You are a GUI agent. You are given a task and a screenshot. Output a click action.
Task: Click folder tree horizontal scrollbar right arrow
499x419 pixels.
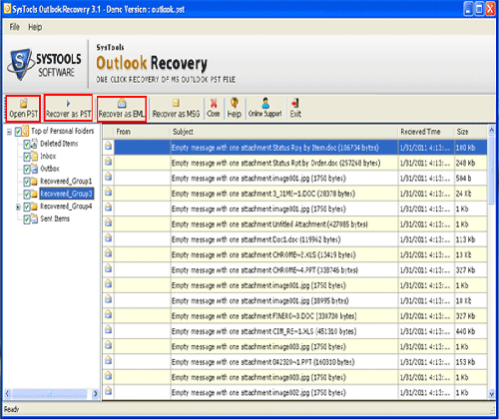click(95, 394)
